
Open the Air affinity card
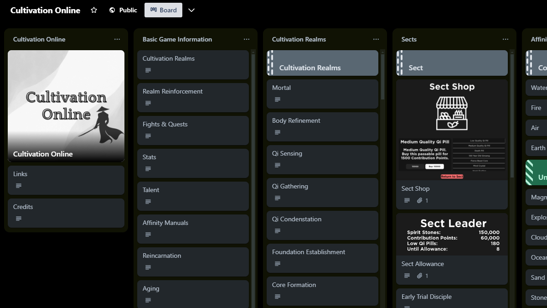point(536,128)
